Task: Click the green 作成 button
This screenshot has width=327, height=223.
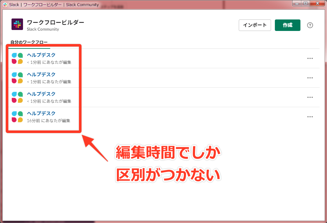Action: [287, 25]
